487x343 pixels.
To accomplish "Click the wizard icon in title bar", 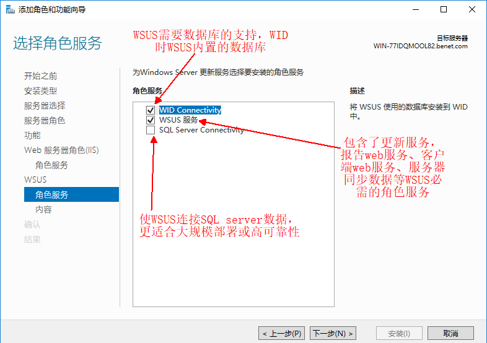I will [11, 10].
